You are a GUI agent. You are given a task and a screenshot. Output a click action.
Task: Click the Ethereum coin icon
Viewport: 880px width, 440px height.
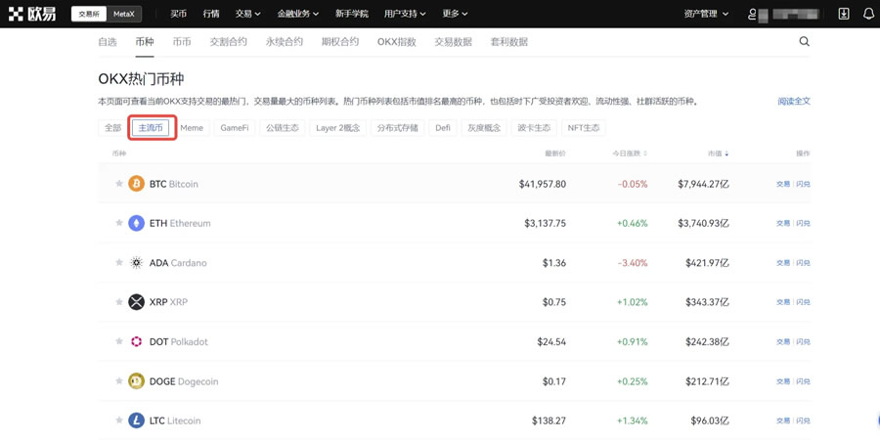coord(136,223)
